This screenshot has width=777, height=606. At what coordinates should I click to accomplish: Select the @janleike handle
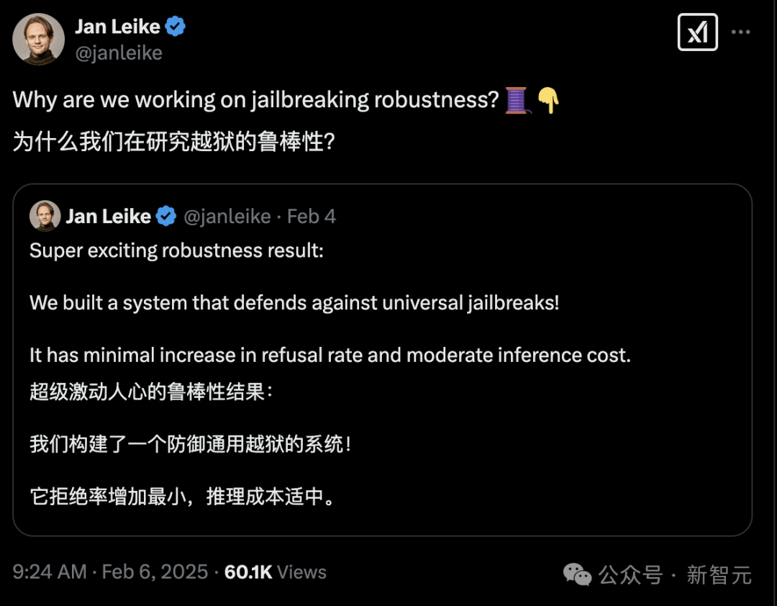pyautogui.click(x=119, y=53)
